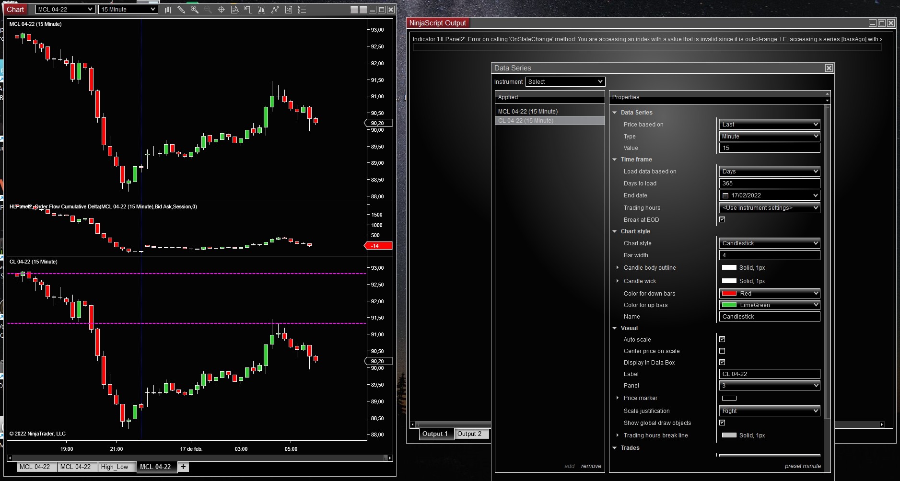Click the chart toolbar icon left of list icon

tap(289, 10)
